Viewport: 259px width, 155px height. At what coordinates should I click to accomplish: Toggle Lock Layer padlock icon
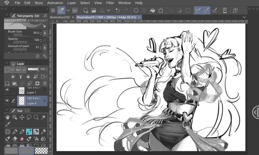[x=28, y=77]
